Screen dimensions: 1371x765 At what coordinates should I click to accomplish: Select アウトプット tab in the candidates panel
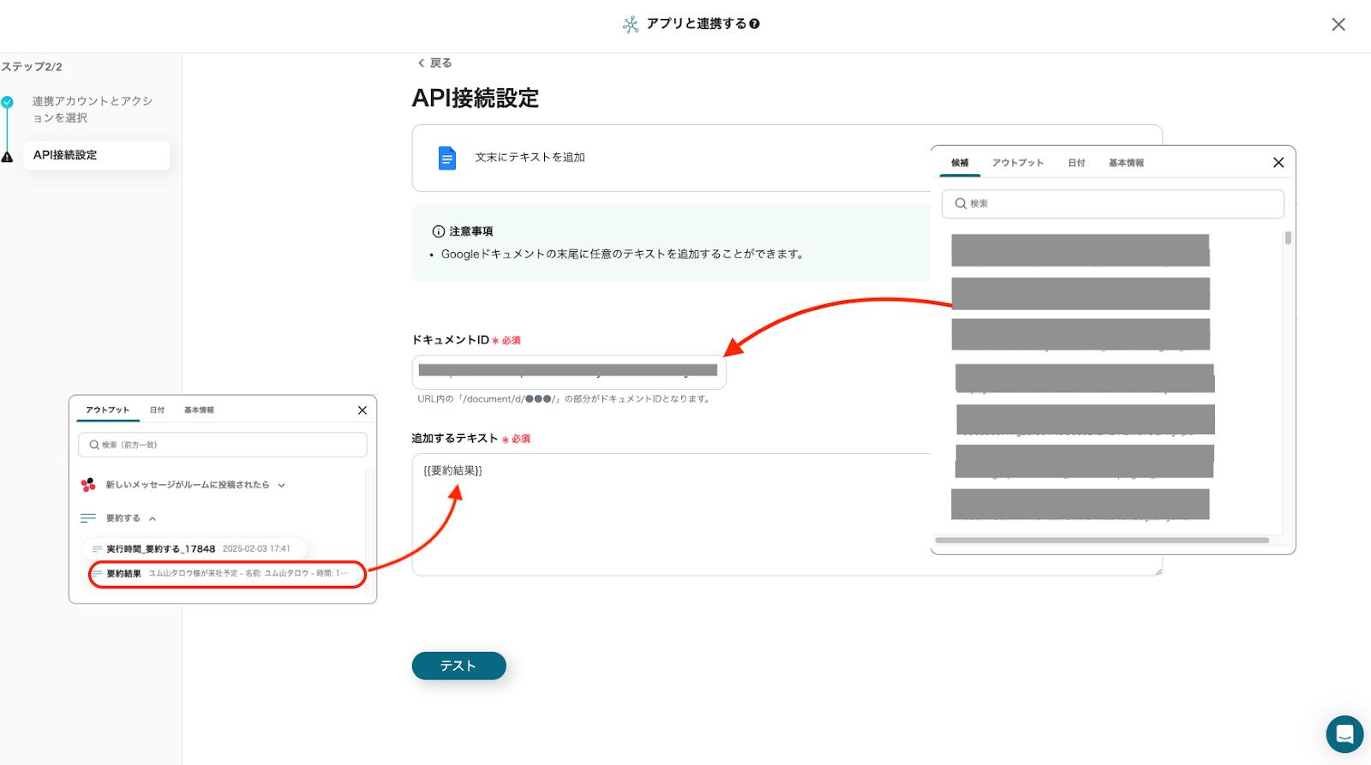[1017, 163]
